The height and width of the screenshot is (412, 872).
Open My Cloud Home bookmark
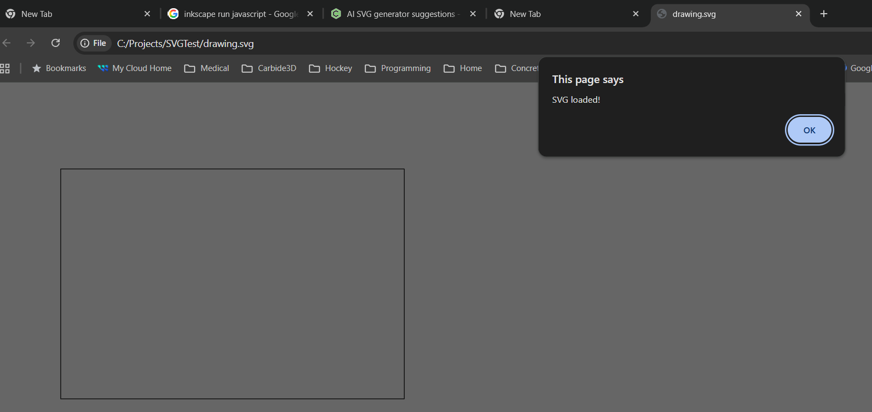pos(135,68)
